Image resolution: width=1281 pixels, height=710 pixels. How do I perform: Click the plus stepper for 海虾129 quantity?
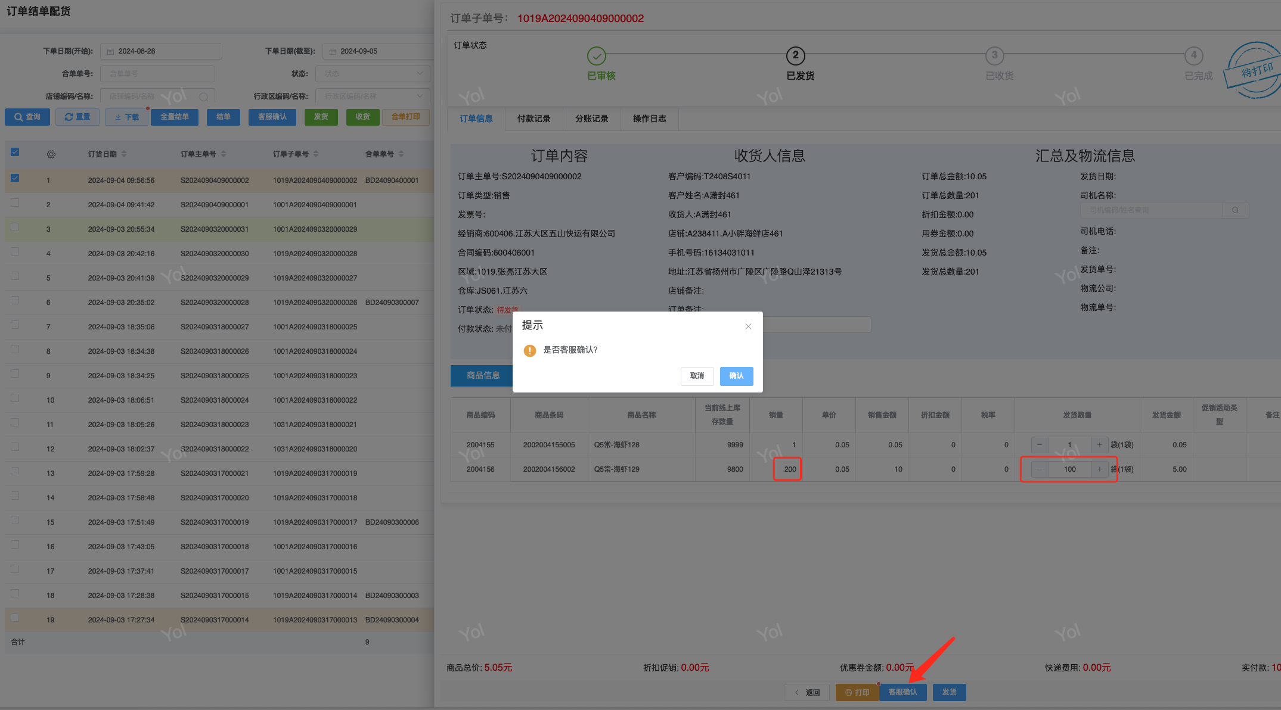[x=1099, y=469]
